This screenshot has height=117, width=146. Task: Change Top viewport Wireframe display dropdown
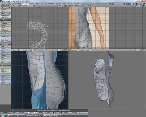[28, 6]
